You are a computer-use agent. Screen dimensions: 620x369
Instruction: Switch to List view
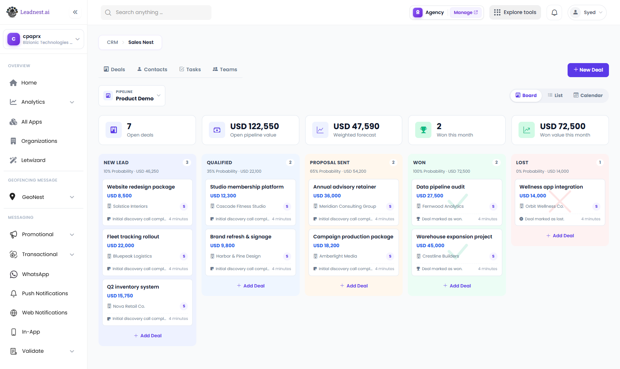(555, 95)
